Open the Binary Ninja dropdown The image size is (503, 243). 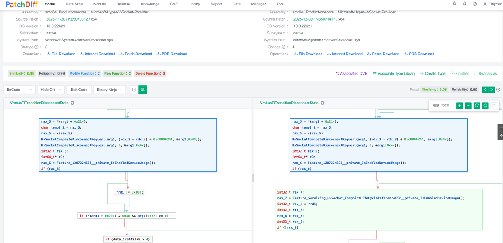tap(109, 90)
